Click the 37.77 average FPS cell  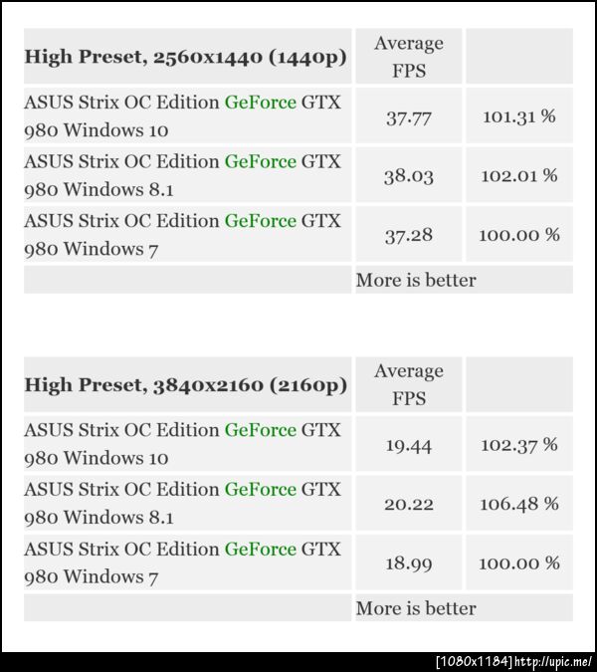(408, 117)
